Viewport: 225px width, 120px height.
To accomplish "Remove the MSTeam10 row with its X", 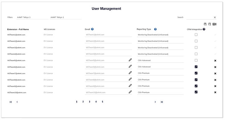I will point(215,92).
